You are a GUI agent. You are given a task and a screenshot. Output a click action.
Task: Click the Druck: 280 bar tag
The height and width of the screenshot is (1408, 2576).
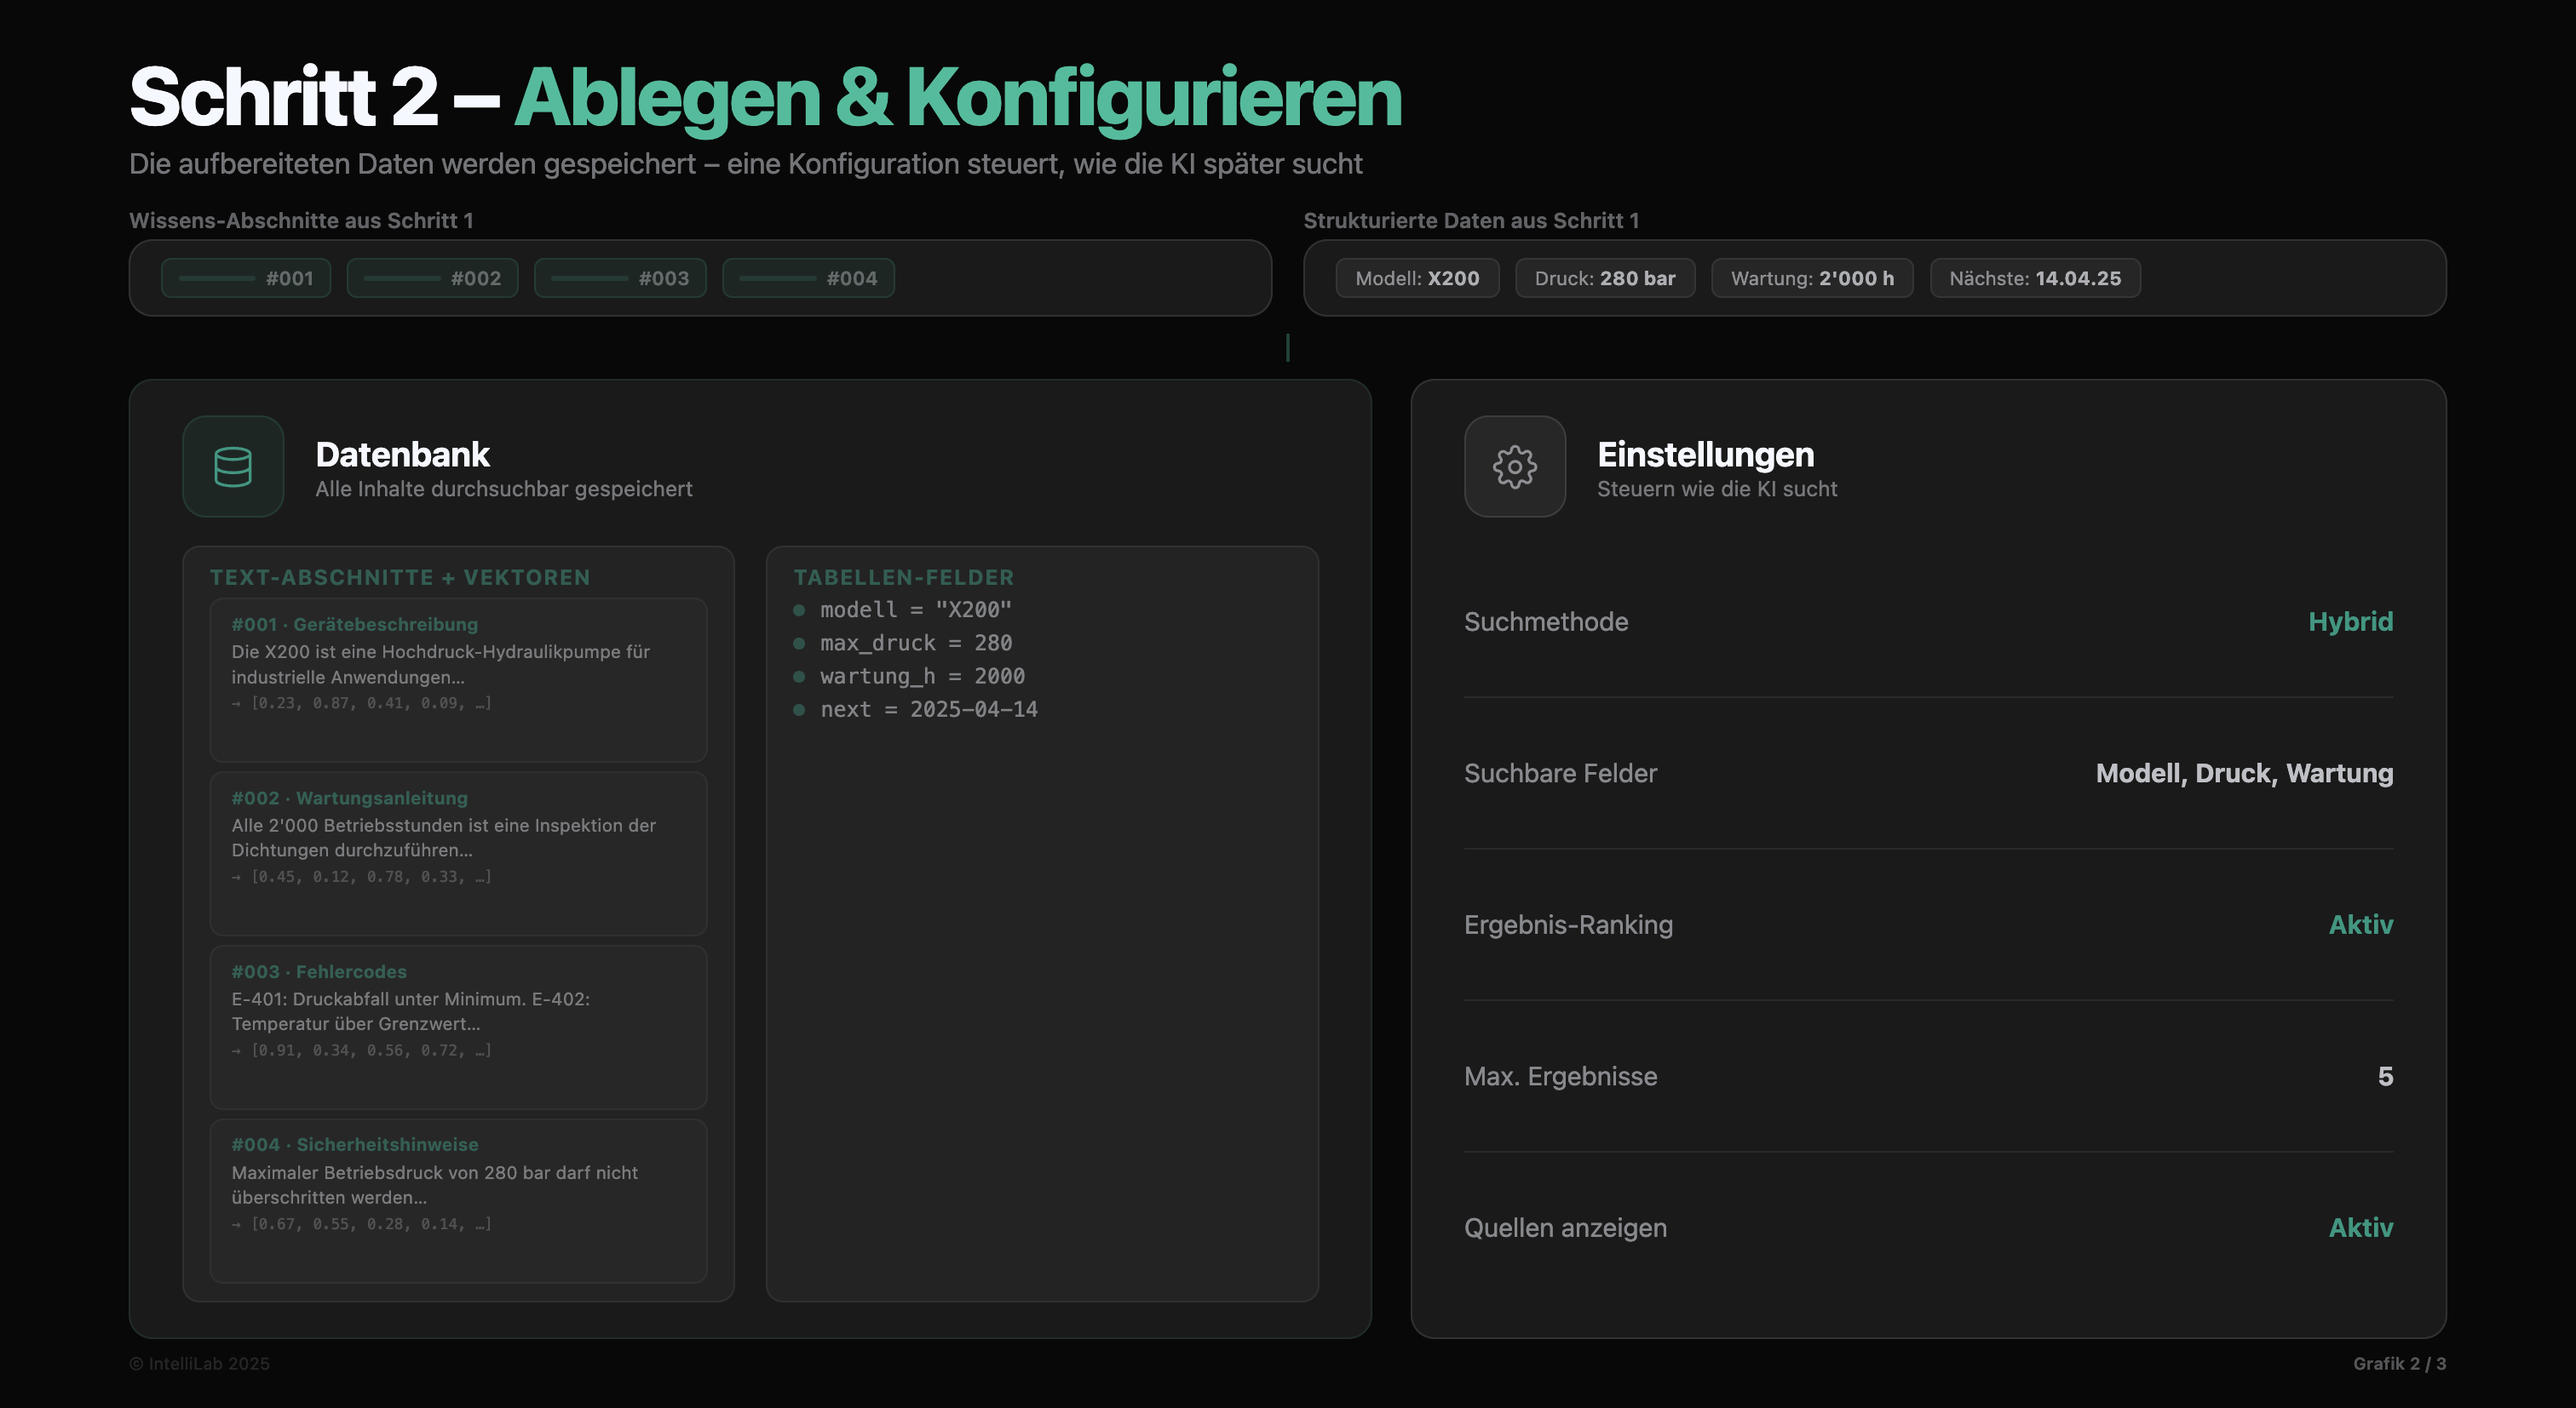(x=1604, y=279)
